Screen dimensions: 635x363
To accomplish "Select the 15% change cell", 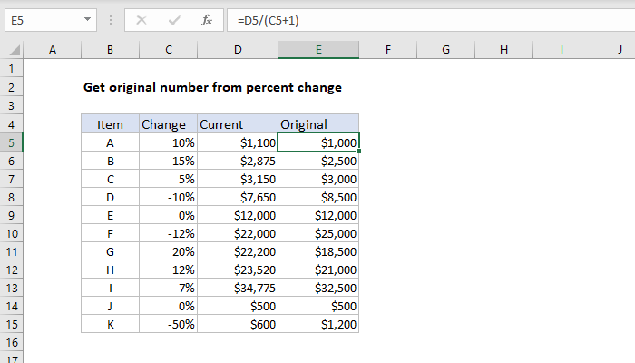I will click(x=169, y=161).
